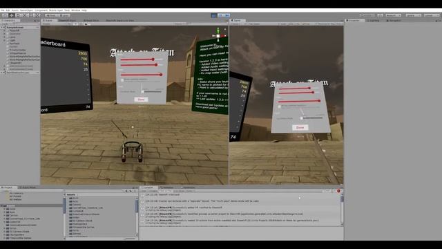Viewport: 442px width, 249px height.
Task: Select the Move tool in the toolbar
Action: point(12,15)
